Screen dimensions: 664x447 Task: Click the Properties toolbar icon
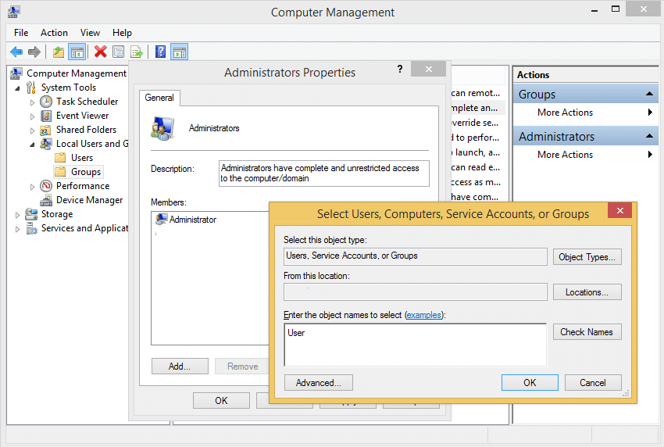(119, 52)
